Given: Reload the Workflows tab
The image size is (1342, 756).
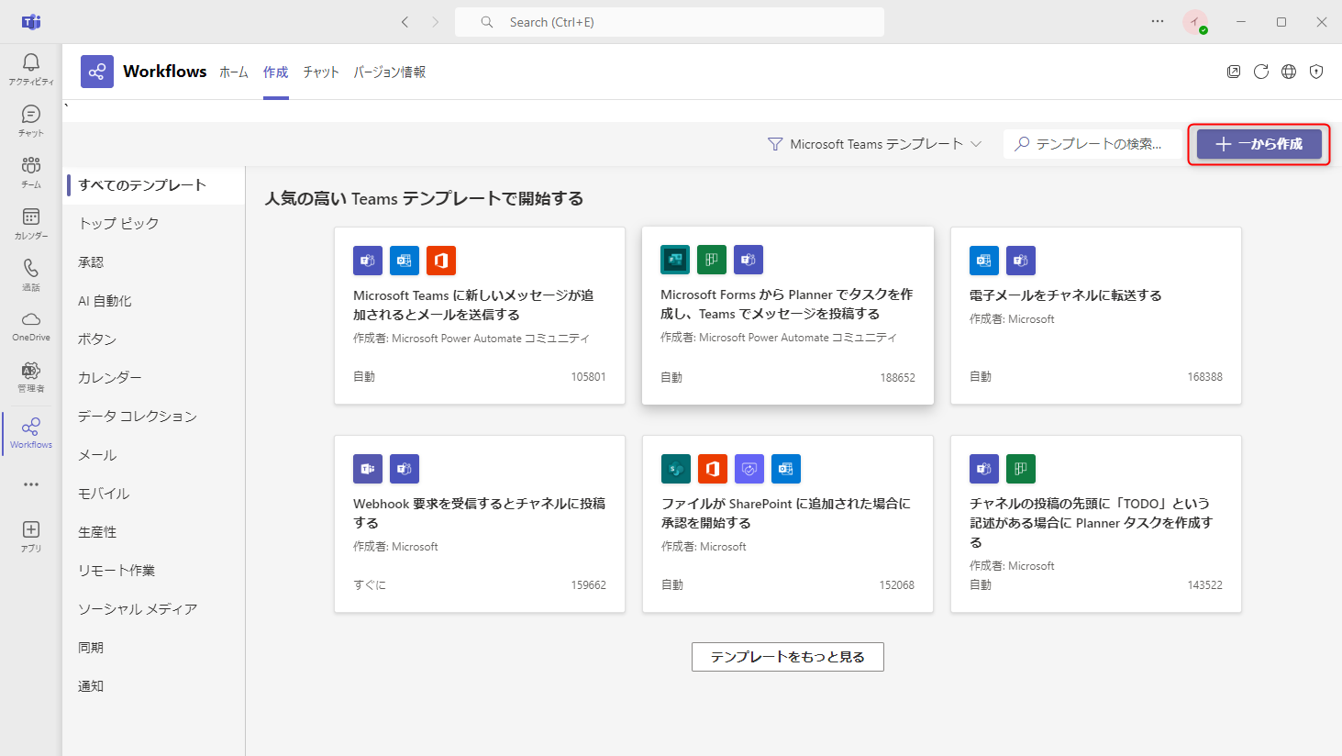Looking at the screenshot, I should point(1261,72).
